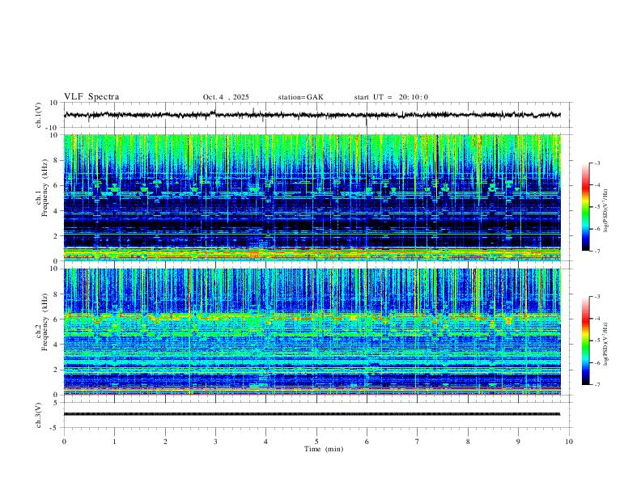
Task: Click the "start UT = 20:10:0" text
Action: pyautogui.click(x=391, y=97)
